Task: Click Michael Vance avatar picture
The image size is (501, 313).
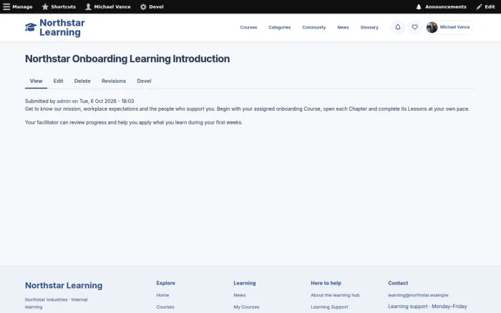Action: [x=432, y=27]
